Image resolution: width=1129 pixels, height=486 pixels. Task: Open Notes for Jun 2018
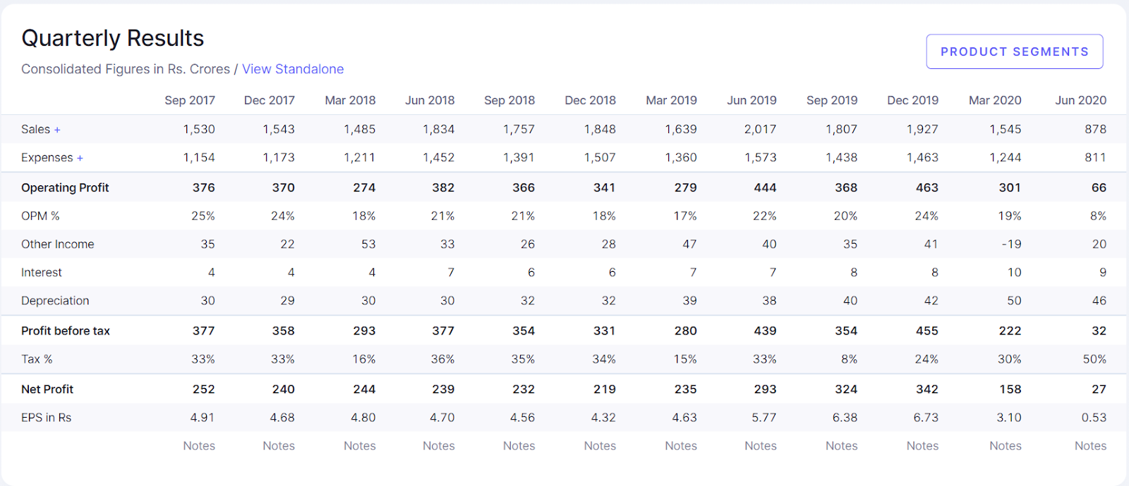pos(439,446)
